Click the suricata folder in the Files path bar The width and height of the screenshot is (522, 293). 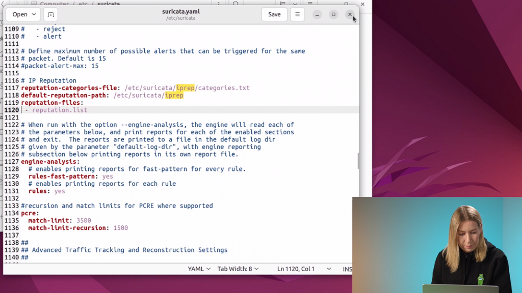pos(109,4)
